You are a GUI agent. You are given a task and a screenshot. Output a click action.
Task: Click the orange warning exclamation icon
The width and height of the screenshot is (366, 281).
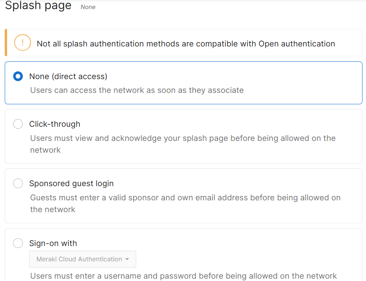[x=22, y=43]
